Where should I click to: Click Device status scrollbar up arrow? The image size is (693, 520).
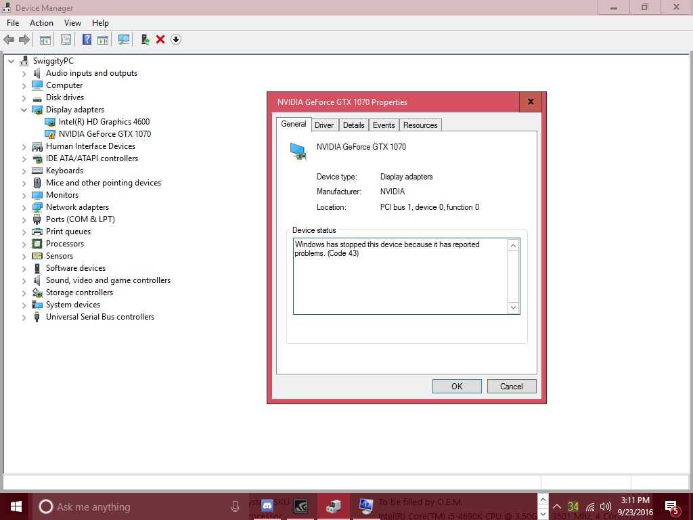(513, 245)
